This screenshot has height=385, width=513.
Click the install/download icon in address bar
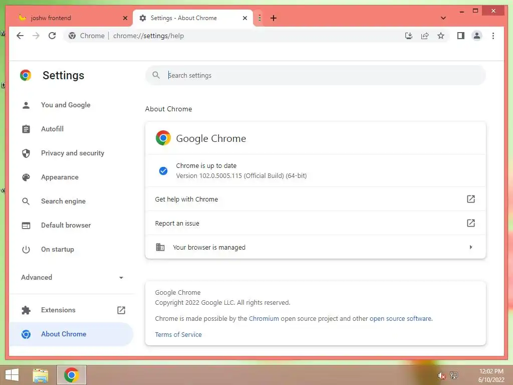pos(409,36)
